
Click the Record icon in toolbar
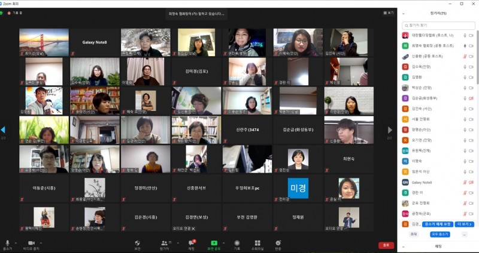point(237,243)
